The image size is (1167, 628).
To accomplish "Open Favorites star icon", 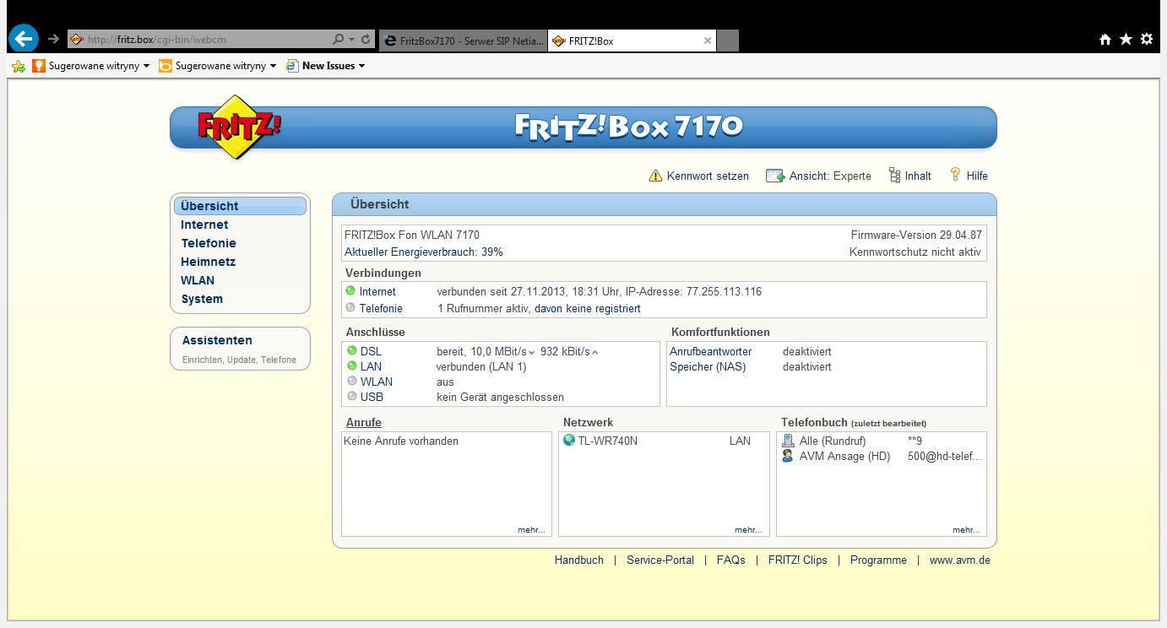I will (1126, 39).
